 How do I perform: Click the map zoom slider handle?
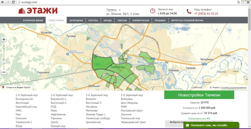click(x=4, y=62)
